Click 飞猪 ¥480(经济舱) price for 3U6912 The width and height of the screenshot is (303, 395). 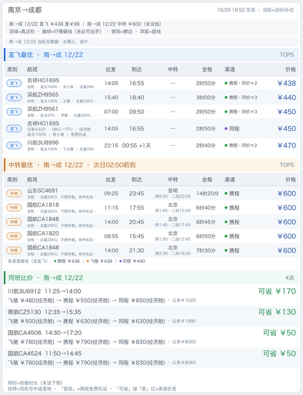31,300
